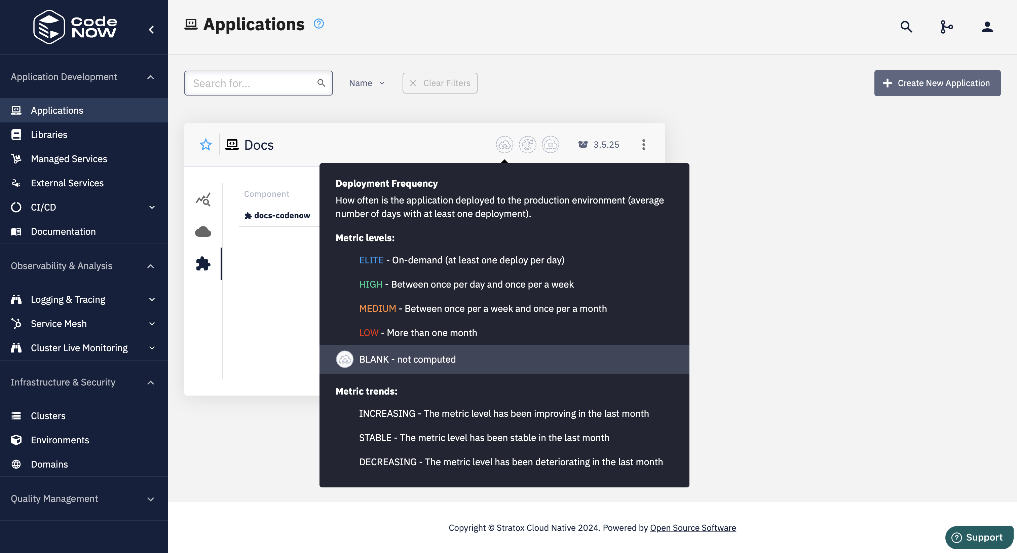
Task: Click the Deployment Frequency metric icon
Action: [x=504, y=145]
